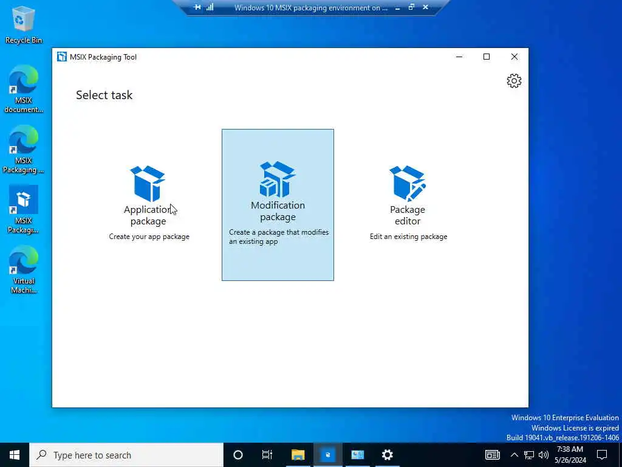Open the Windows Start menu
The image size is (622, 467).
click(x=15, y=455)
